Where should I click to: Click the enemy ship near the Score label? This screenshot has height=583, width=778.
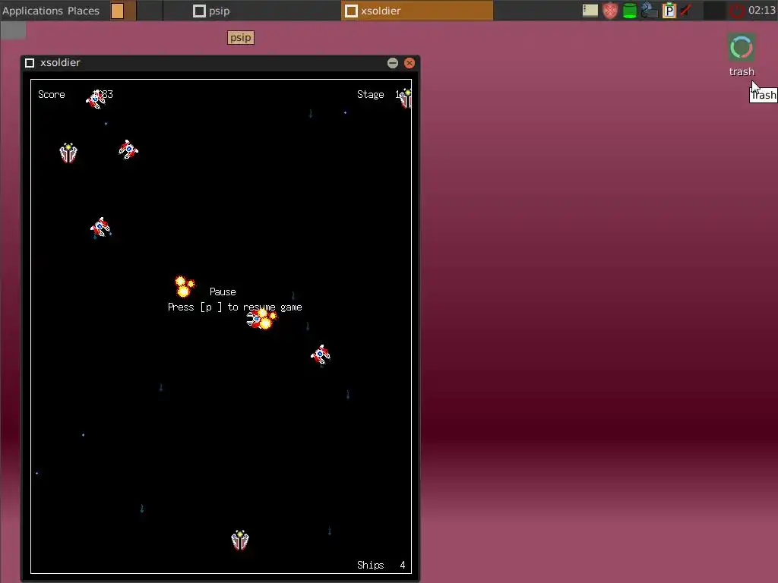coord(96,99)
